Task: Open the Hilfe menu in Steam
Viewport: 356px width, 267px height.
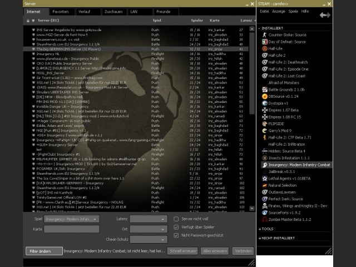Action: tap(305, 11)
